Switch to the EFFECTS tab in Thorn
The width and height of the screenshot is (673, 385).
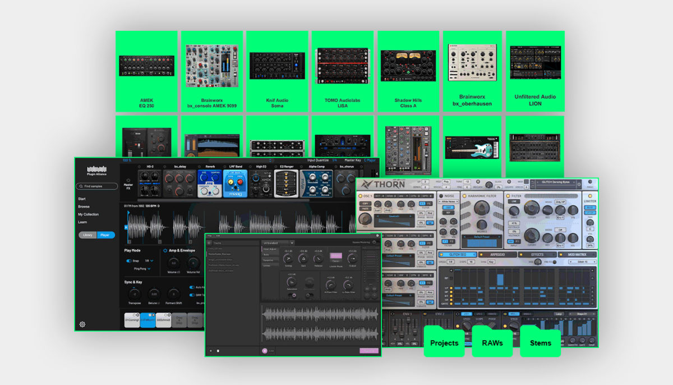coord(538,254)
